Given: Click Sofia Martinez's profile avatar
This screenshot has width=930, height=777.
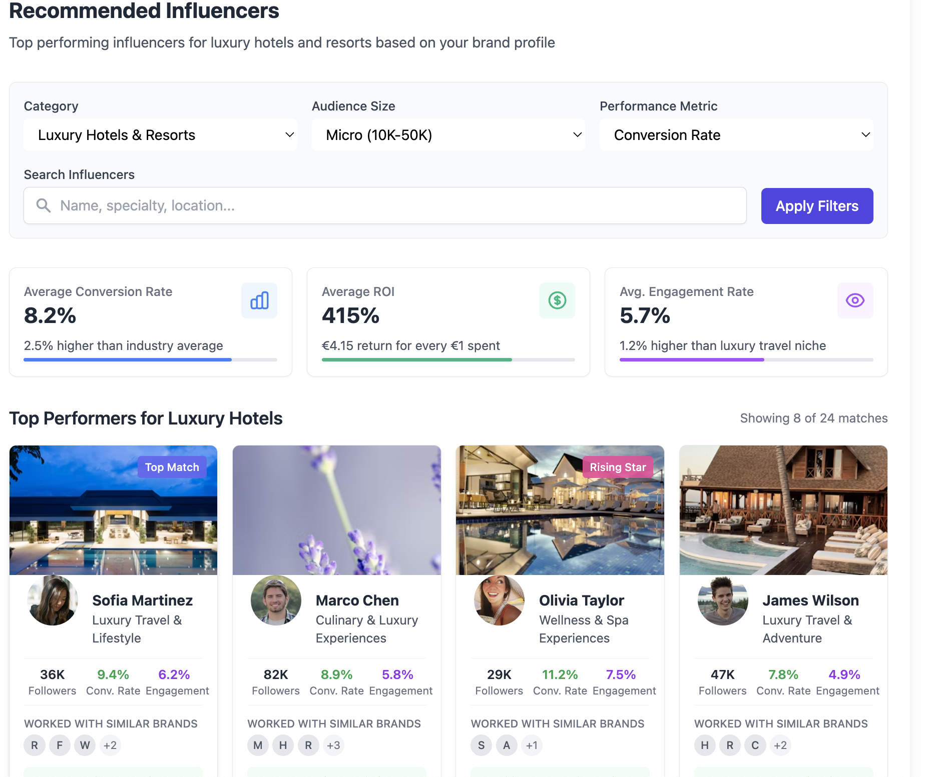Looking at the screenshot, I should tap(53, 600).
